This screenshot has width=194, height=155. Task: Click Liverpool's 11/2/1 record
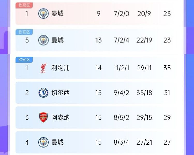pyautogui.click(x=121, y=68)
